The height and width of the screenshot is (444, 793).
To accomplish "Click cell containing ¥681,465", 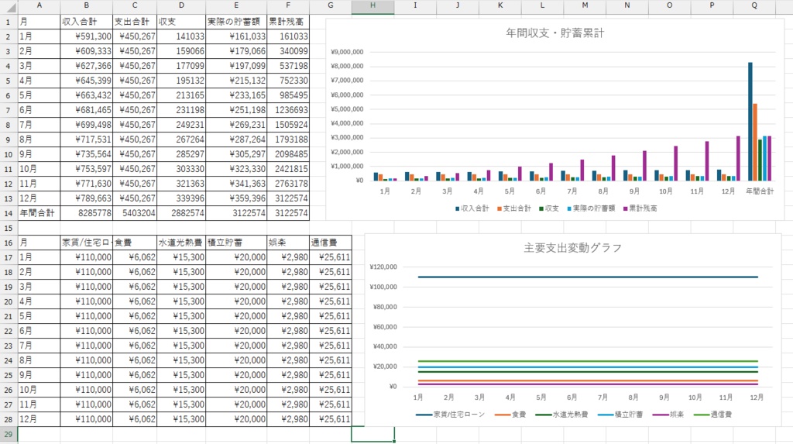I will click(x=87, y=110).
